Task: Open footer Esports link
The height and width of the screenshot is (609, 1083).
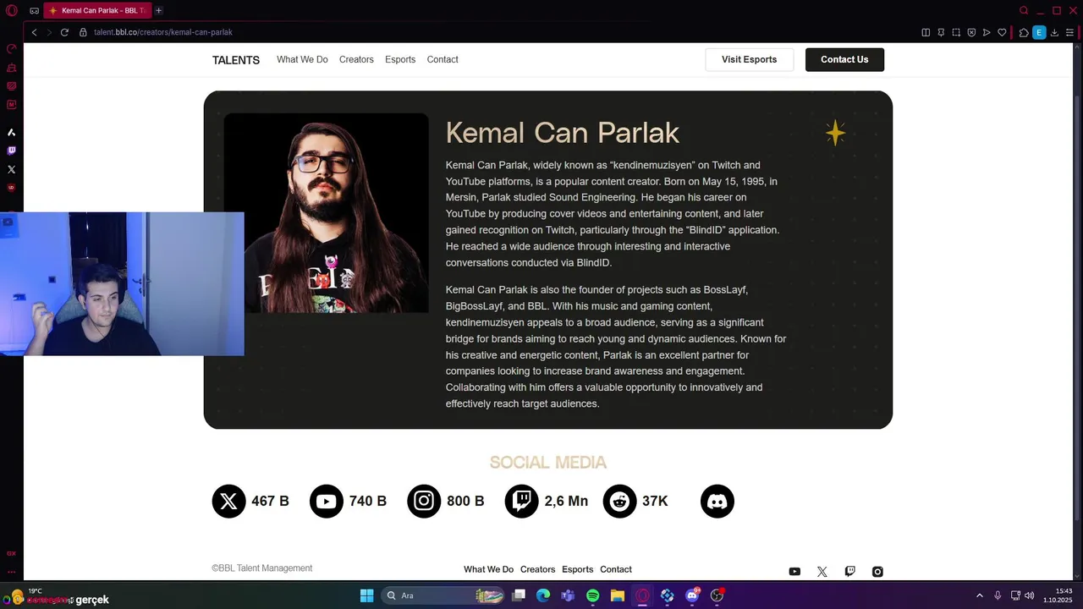Action: [578, 569]
